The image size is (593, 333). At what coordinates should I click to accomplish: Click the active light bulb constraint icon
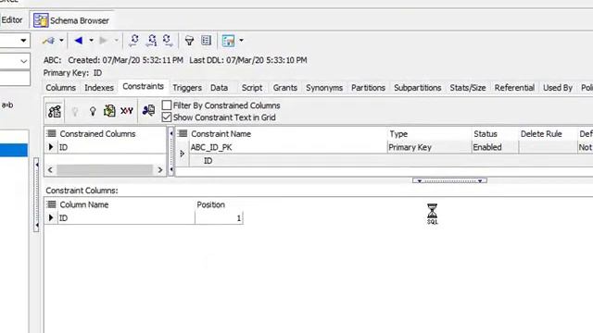[93, 111]
